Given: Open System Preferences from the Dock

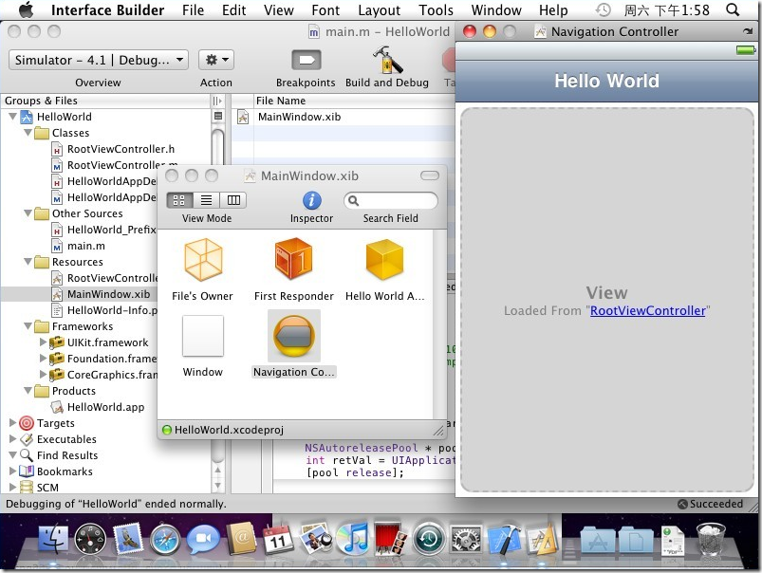Looking at the screenshot, I should point(466,539).
